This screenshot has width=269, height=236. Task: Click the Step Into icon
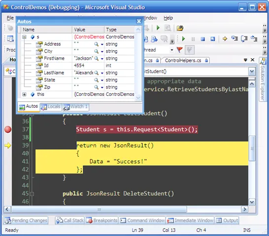[x=235, y=38]
